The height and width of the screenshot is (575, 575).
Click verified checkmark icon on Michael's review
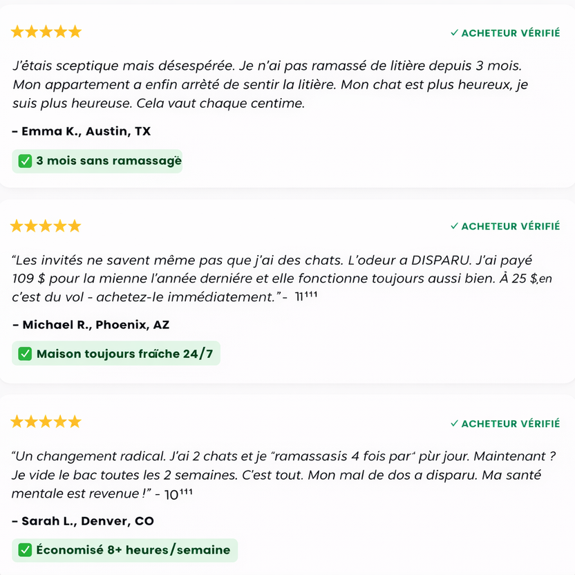[x=454, y=226]
